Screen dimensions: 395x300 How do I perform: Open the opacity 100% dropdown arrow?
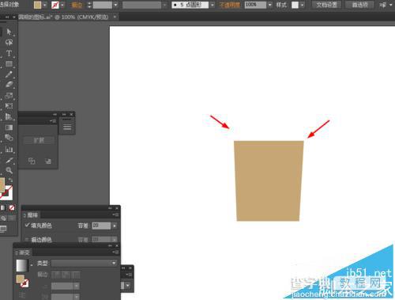(x=269, y=5)
